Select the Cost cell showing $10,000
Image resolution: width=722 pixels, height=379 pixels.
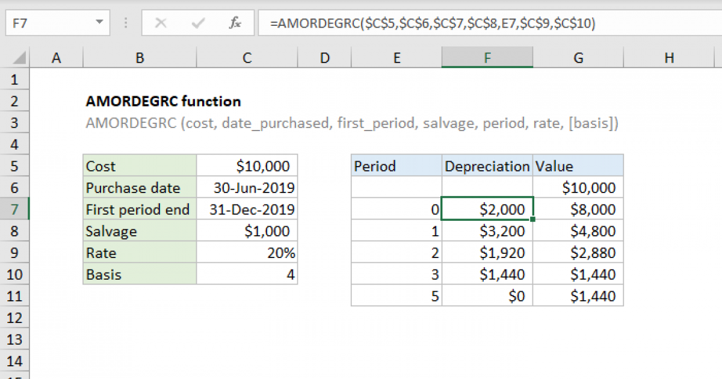click(x=247, y=165)
